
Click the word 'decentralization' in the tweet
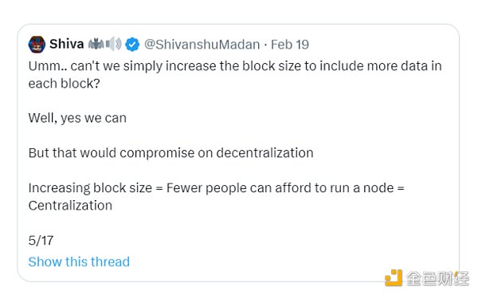(265, 153)
